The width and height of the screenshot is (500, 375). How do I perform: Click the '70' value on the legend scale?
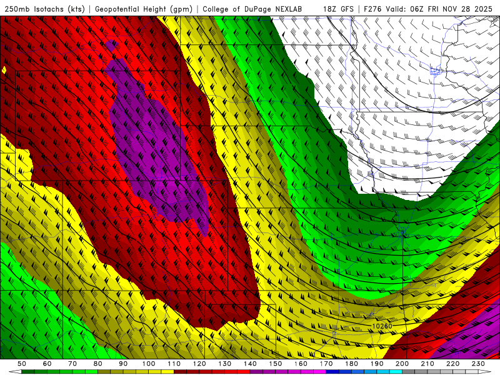click(72, 364)
